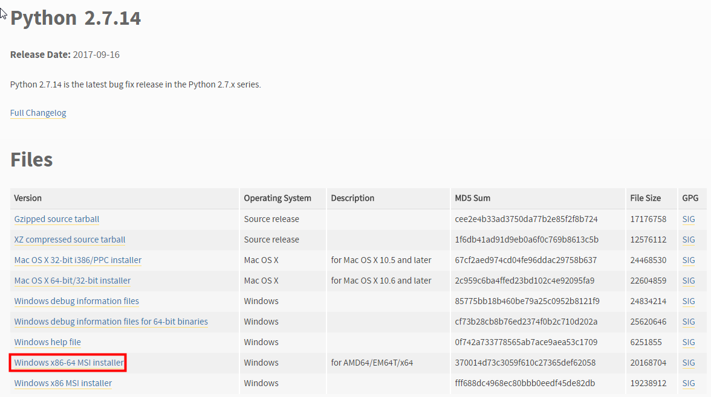Open SIG for Windows debug information files

pos(689,301)
